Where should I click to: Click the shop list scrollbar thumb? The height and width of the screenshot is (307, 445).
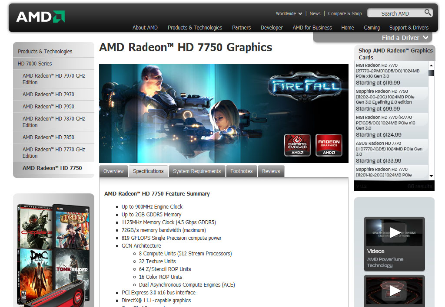432,72
